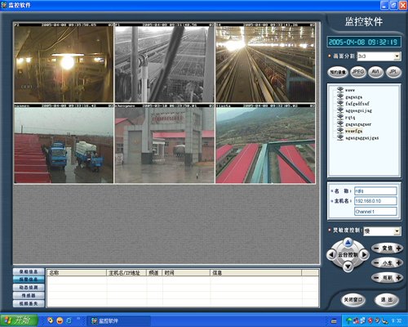
Task: Click the JPEG capture button
Action: [x=358, y=72]
